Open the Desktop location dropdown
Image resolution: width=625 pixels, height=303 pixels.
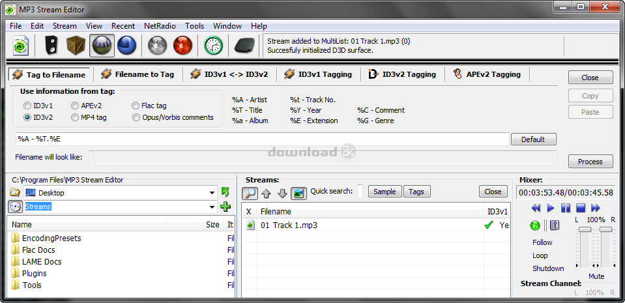pos(212,193)
